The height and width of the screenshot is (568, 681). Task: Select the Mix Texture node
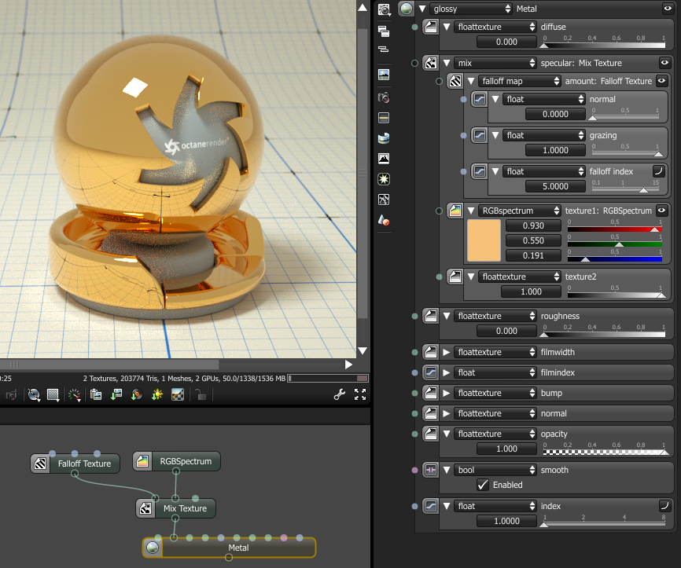pos(176,508)
